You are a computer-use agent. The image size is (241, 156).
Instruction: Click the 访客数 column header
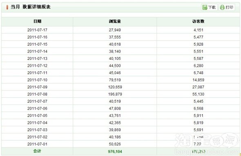198,21
